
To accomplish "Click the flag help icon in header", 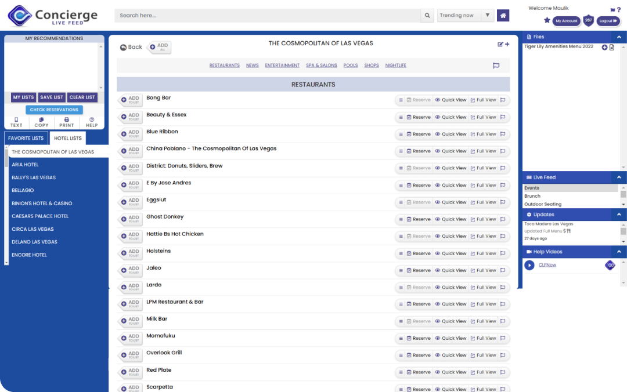I will [x=612, y=10].
